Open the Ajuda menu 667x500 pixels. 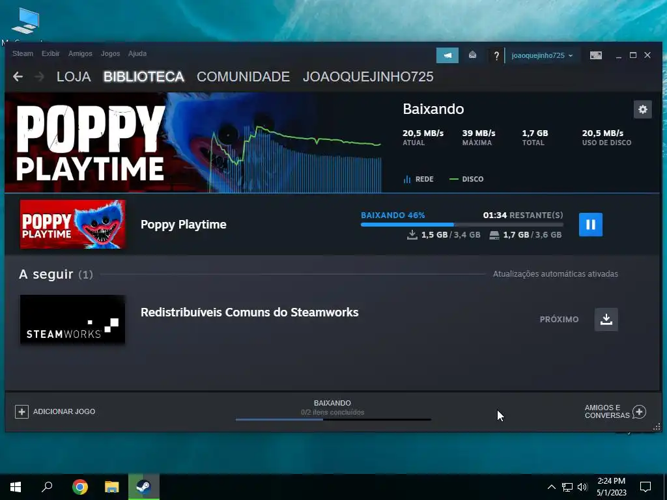(x=137, y=53)
